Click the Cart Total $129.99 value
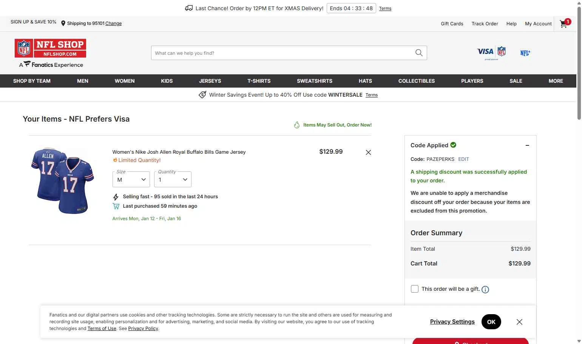Viewport: 582px width, 344px height. tap(519, 264)
